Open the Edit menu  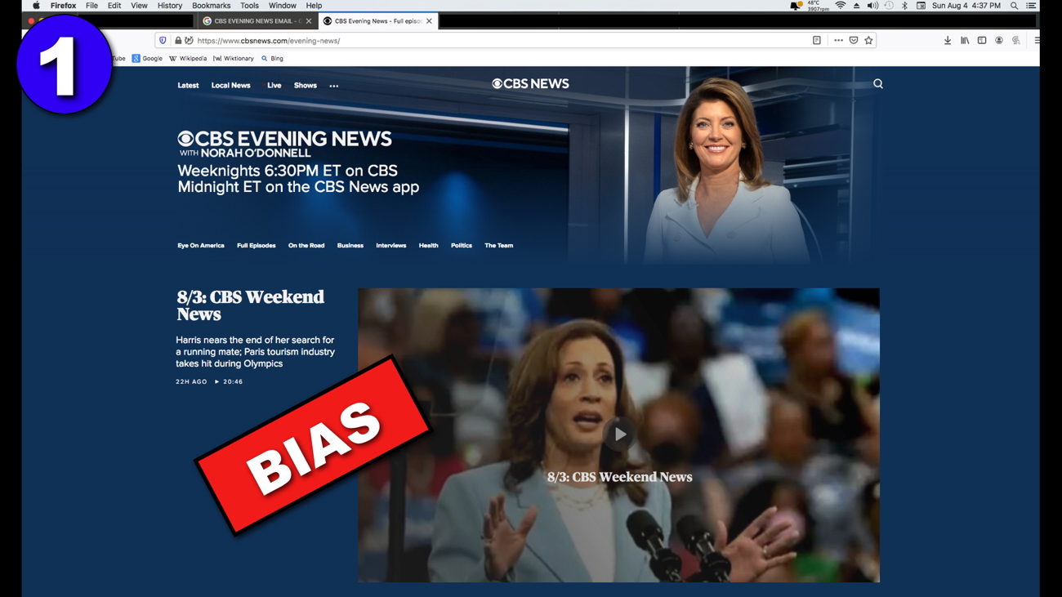114,6
